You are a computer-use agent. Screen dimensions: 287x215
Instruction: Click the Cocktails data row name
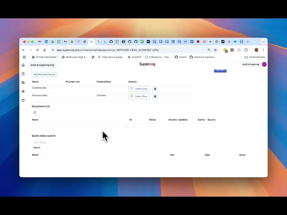click(39, 88)
